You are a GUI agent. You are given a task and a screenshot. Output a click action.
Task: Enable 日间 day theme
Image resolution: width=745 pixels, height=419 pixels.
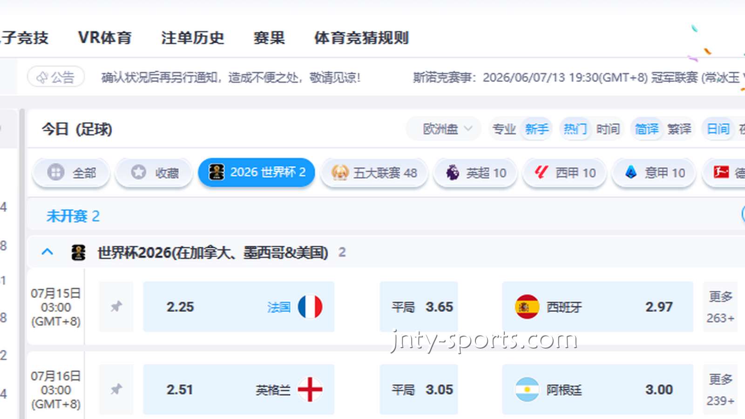click(718, 129)
